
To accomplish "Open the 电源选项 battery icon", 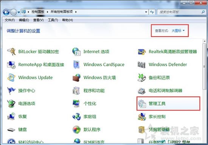I will 11,104.
